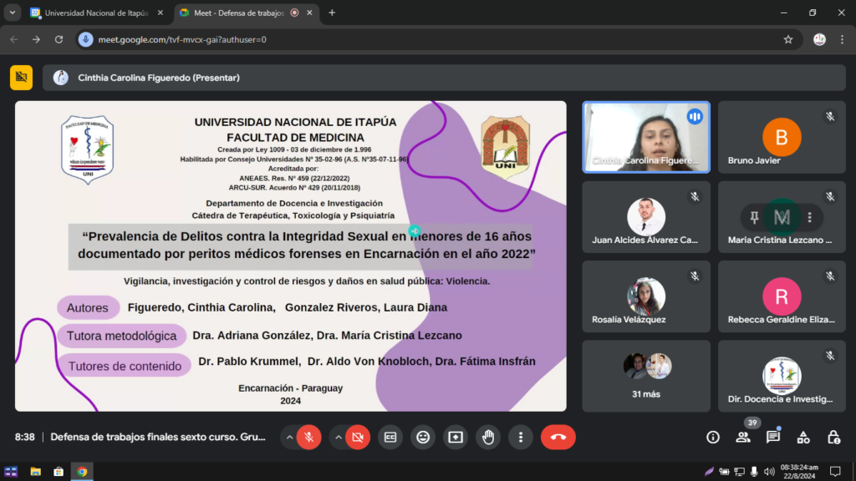Expand video settings arrow beside camera
Image resolution: width=856 pixels, height=481 pixels.
[x=339, y=437]
